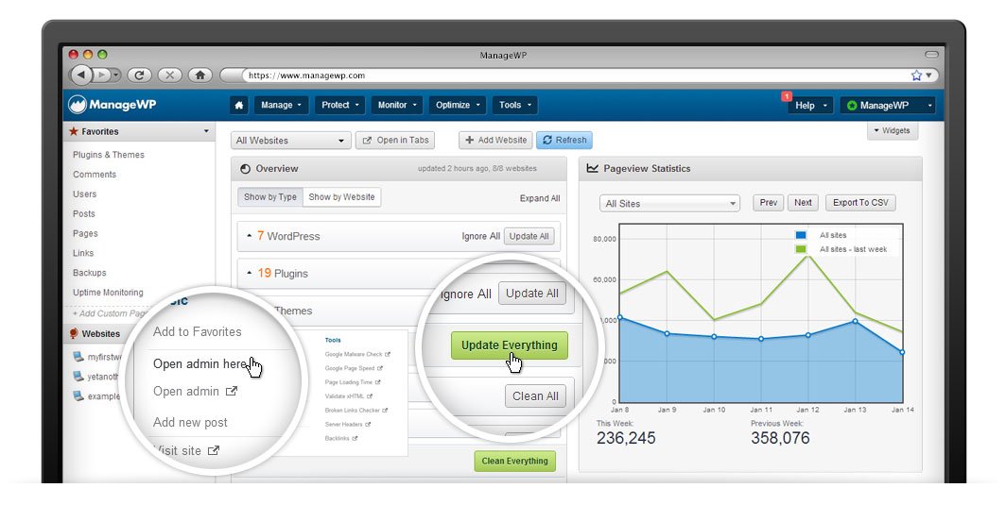The image size is (1006, 505).
Task: Open Pages in sidebar
Action: (x=85, y=233)
